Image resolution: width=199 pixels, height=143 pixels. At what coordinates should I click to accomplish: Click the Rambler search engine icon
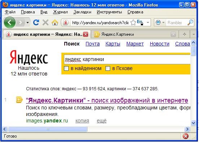(x=158, y=23)
